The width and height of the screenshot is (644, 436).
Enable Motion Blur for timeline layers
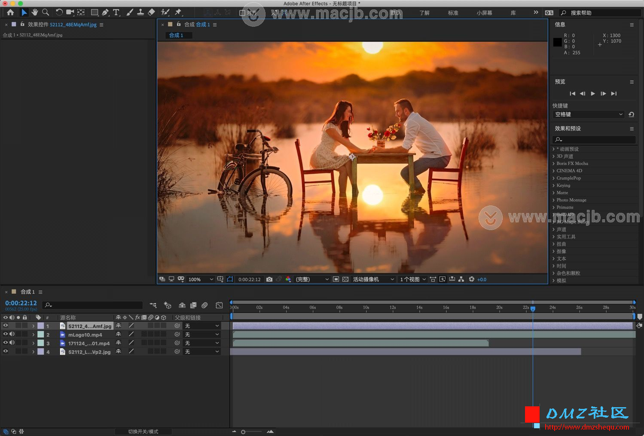pyautogui.click(x=205, y=305)
